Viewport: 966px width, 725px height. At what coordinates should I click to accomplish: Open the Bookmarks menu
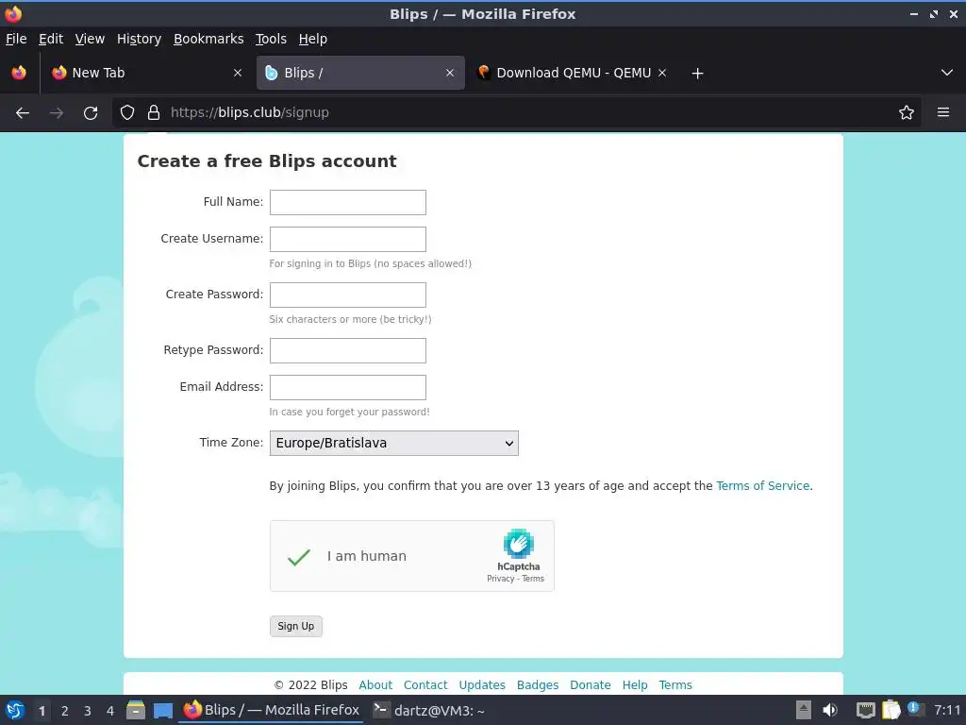click(x=208, y=39)
